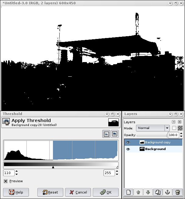185x199 pixels.
Task: Click the black threshold slider marker
Action: (x=53, y=167)
